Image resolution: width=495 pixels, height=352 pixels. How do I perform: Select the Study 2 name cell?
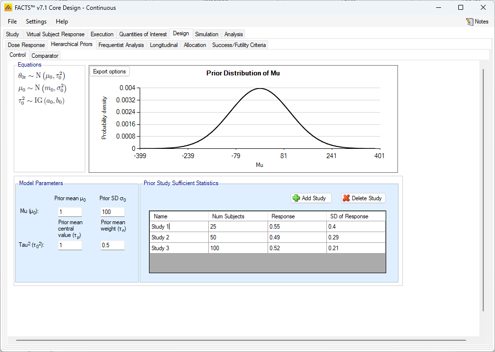(x=178, y=237)
